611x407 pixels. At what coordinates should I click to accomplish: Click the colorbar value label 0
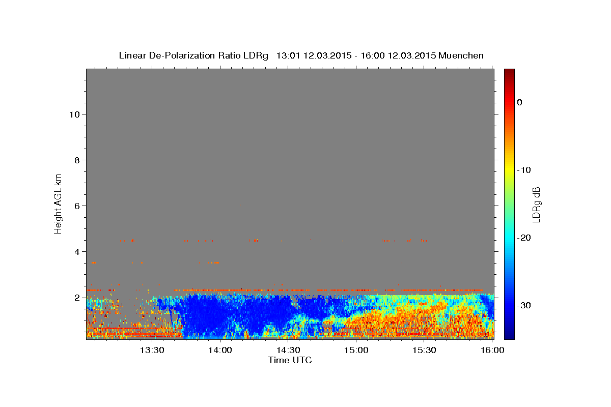tap(519, 102)
